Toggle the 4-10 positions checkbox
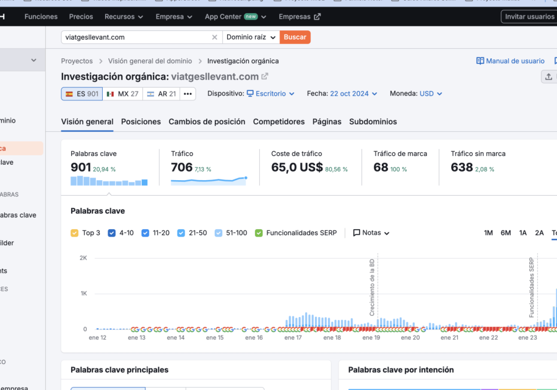The width and height of the screenshot is (557, 390). click(x=111, y=233)
